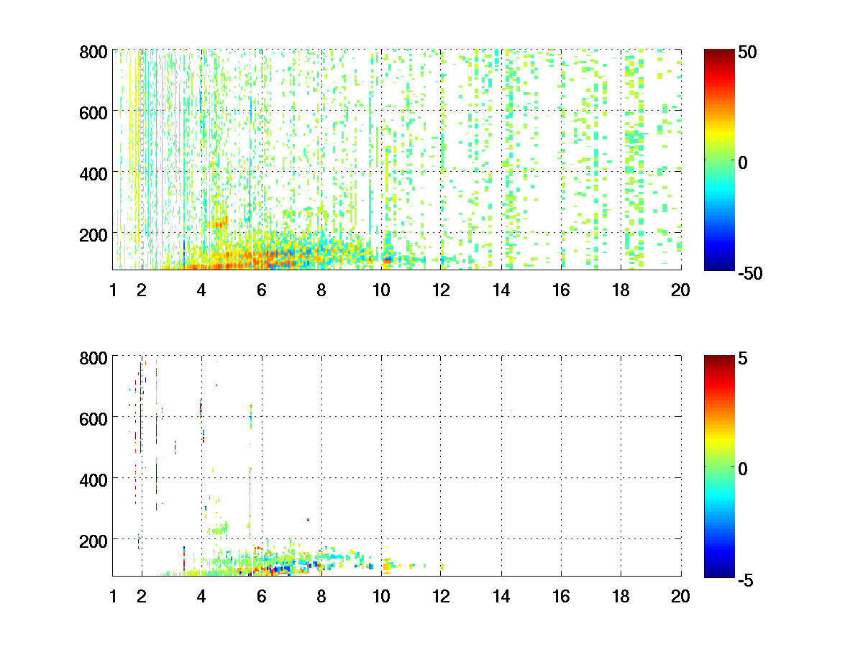Click the '200' y-axis label of the upper plot
The height and width of the screenshot is (647, 863).
pos(93,234)
